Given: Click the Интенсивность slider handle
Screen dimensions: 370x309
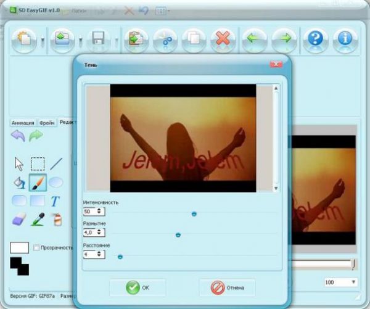Looking at the screenshot, I should (194, 213).
